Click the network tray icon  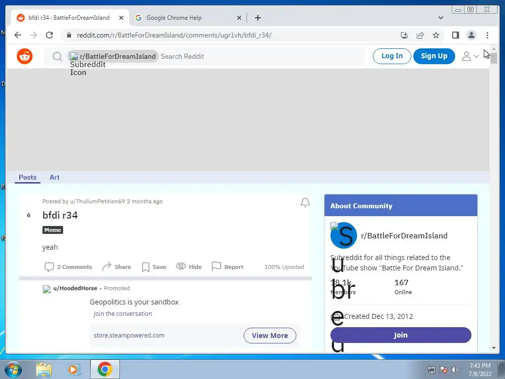coord(432,370)
